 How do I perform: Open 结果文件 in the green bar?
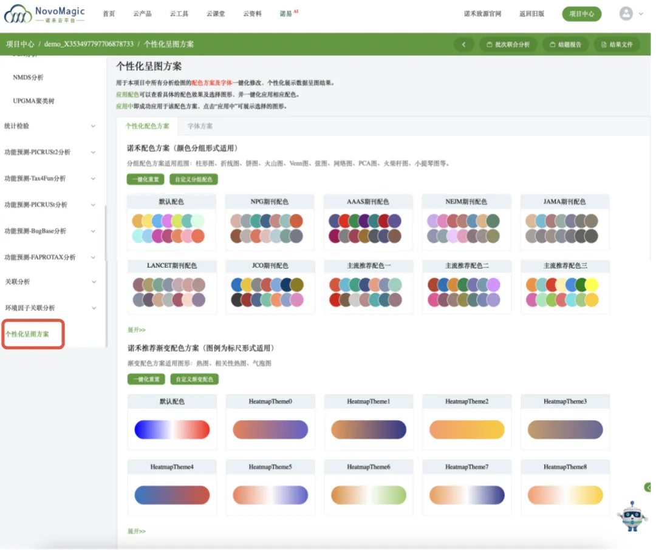tap(617, 44)
